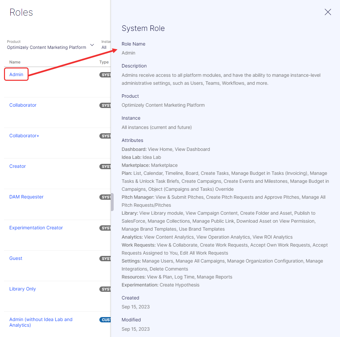Open Admin (without Idea Lab and Analytics) role

[41, 322]
